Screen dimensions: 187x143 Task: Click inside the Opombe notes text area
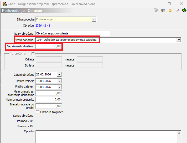pyautogui.click(x=106, y=137)
